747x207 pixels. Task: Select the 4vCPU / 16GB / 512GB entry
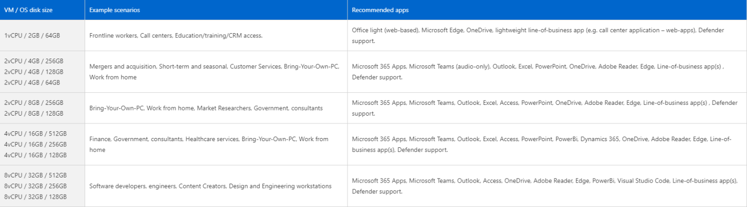(35, 134)
